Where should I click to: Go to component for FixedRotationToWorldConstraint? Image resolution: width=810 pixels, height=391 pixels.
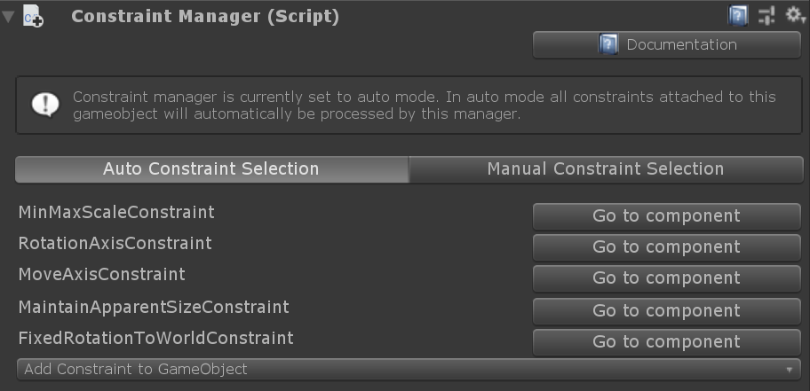tap(666, 341)
